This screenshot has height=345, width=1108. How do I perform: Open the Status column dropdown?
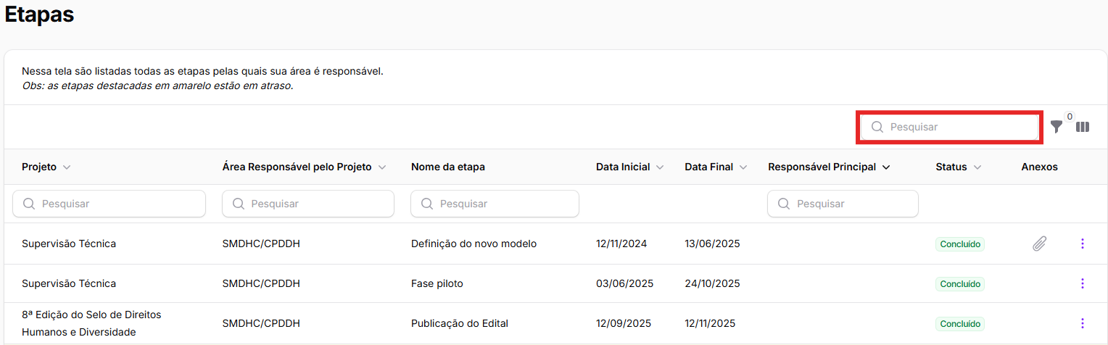(977, 167)
